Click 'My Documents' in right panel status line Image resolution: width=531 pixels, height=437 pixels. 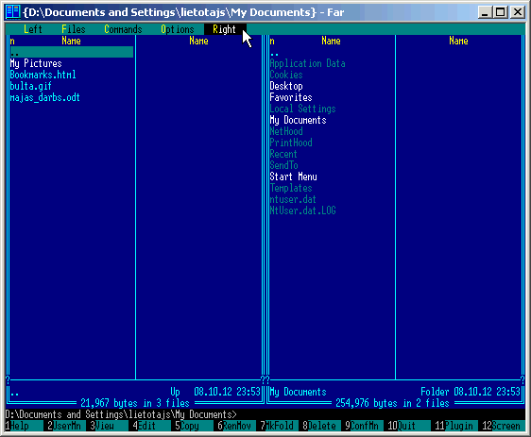(298, 392)
